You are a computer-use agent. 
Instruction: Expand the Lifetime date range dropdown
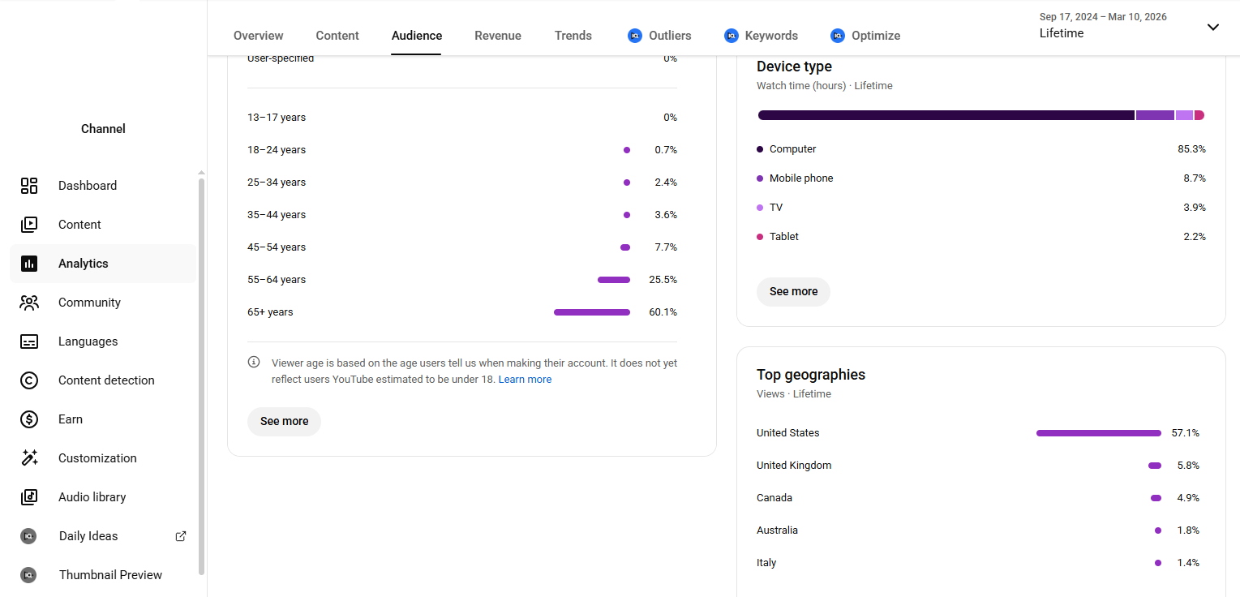(1212, 28)
